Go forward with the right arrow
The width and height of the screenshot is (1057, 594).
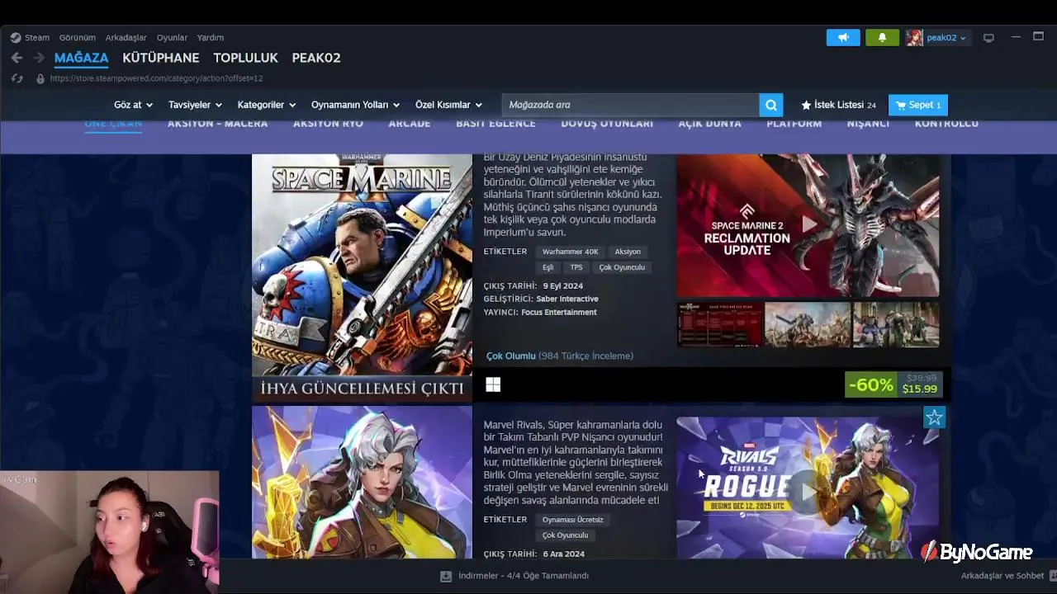click(x=39, y=58)
